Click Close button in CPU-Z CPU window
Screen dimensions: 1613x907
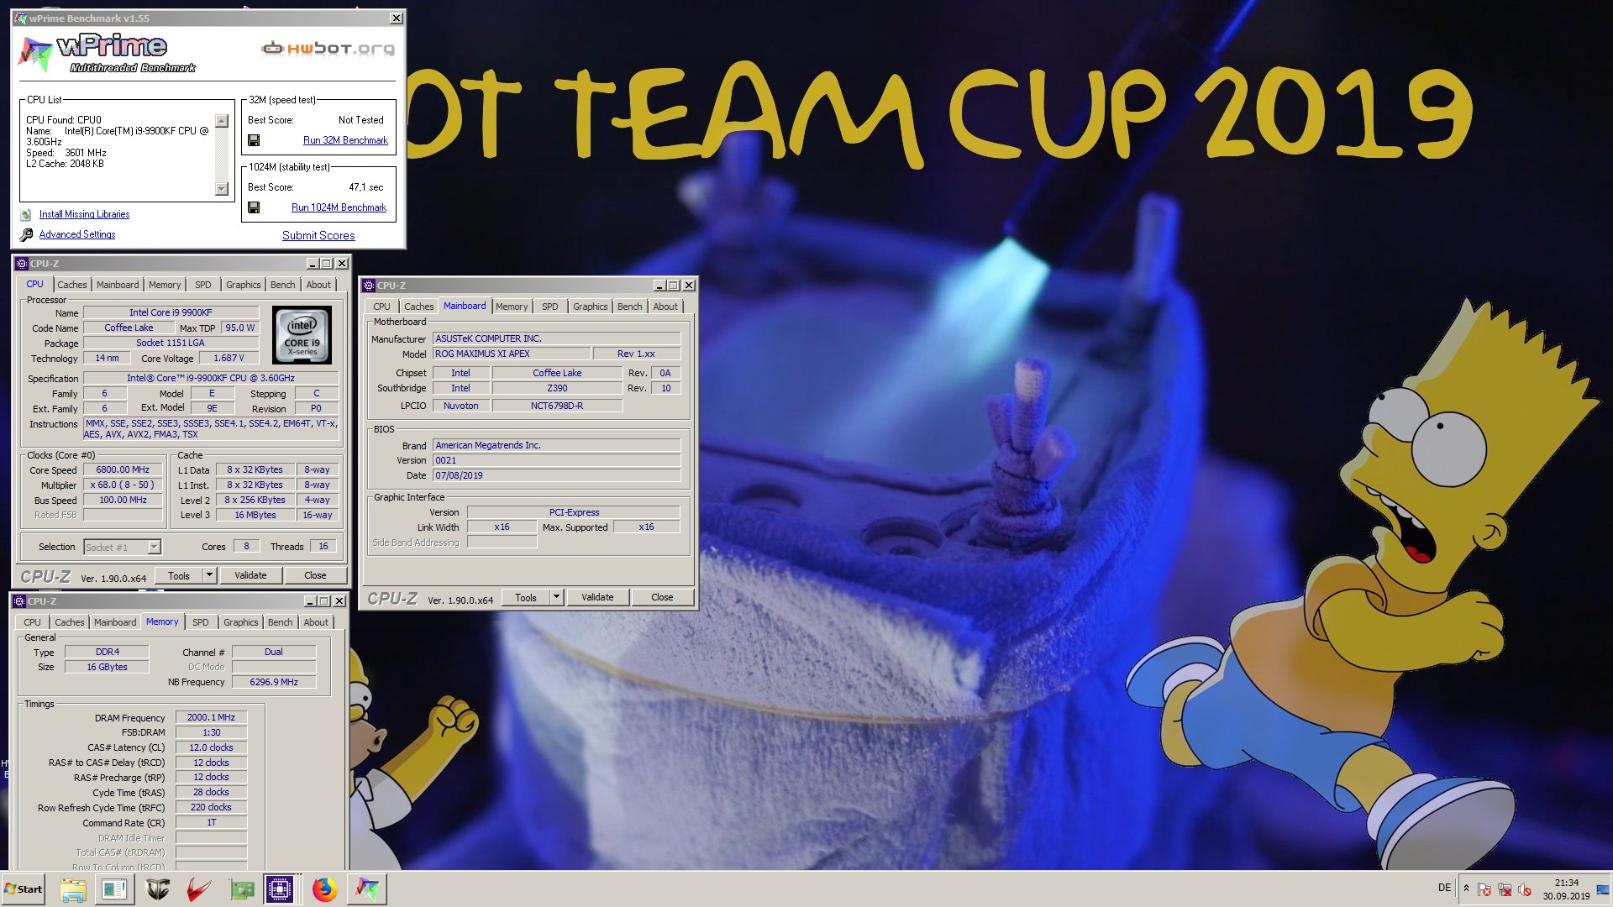[x=315, y=575]
